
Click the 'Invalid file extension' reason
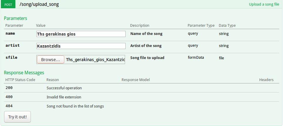[x=64, y=97]
